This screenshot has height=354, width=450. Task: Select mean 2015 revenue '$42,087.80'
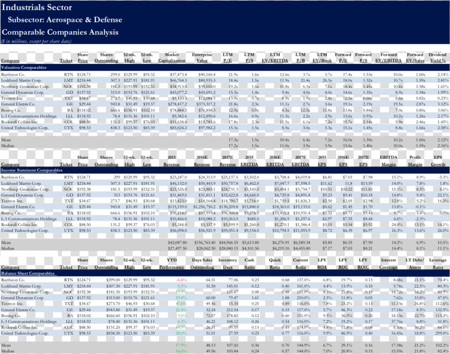(177, 243)
